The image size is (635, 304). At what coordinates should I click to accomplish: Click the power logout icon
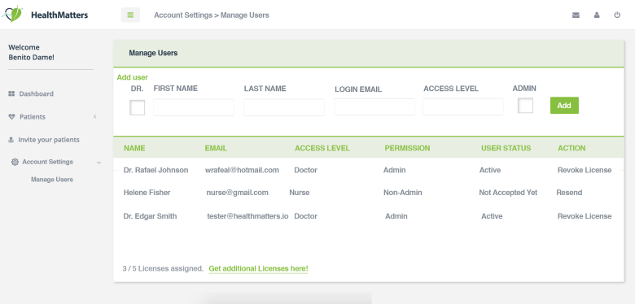tap(617, 15)
